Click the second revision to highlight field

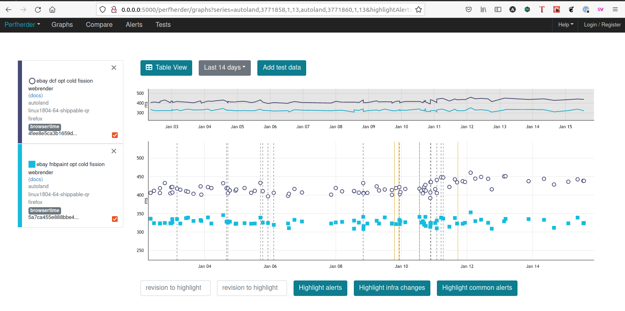(x=252, y=288)
